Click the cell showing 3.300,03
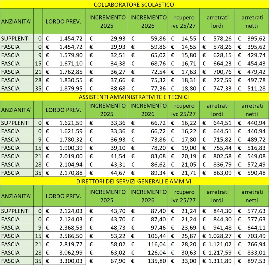The height and width of the screenshot is (265, 269). click(x=64, y=261)
